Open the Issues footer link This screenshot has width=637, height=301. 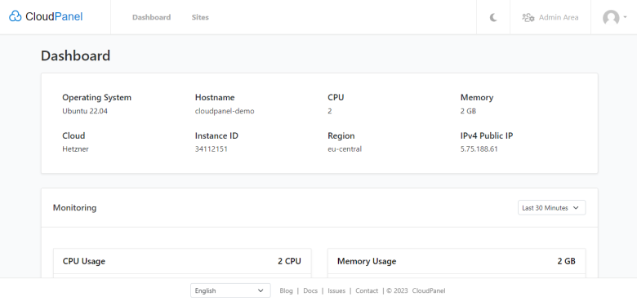pyautogui.click(x=336, y=291)
